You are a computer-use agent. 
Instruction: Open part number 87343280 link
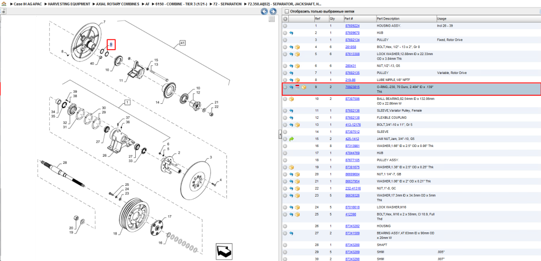click(352, 245)
